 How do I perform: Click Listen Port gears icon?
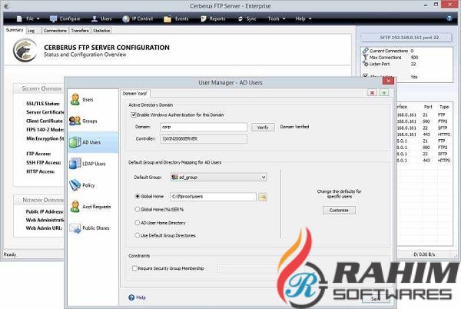click(x=366, y=64)
